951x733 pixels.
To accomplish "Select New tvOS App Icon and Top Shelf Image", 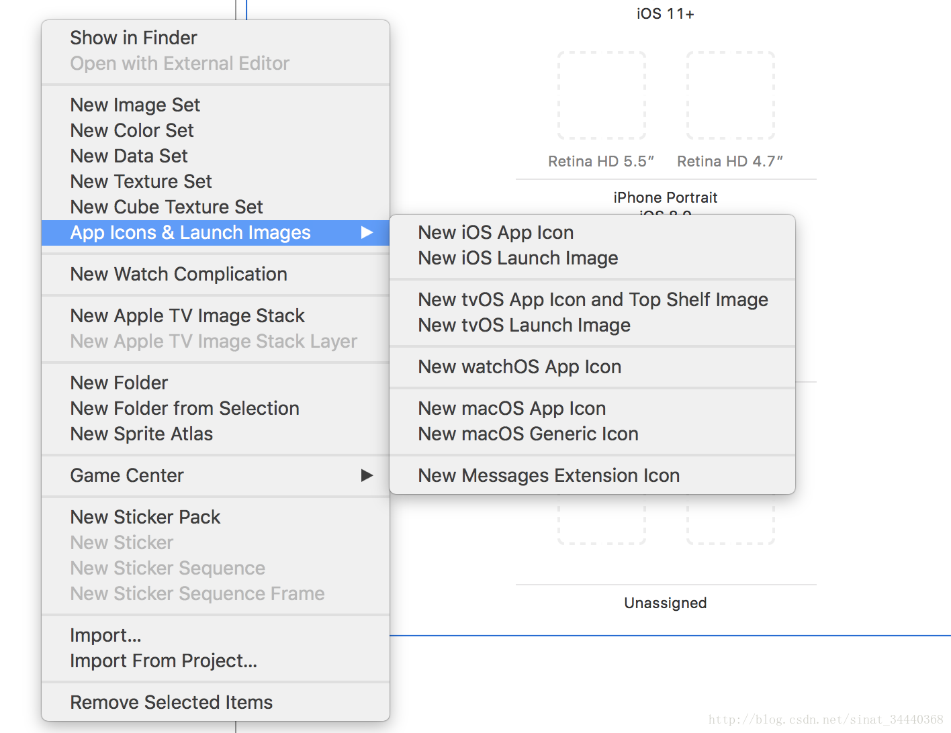I will coord(592,299).
